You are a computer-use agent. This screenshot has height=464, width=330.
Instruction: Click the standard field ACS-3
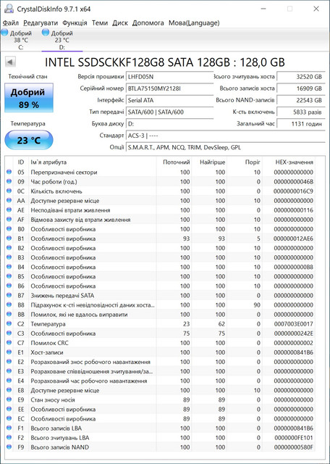click(x=225, y=136)
